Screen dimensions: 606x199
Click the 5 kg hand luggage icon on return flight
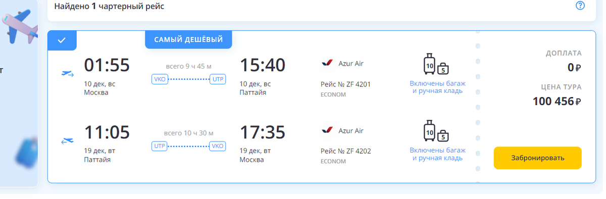(x=443, y=135)
